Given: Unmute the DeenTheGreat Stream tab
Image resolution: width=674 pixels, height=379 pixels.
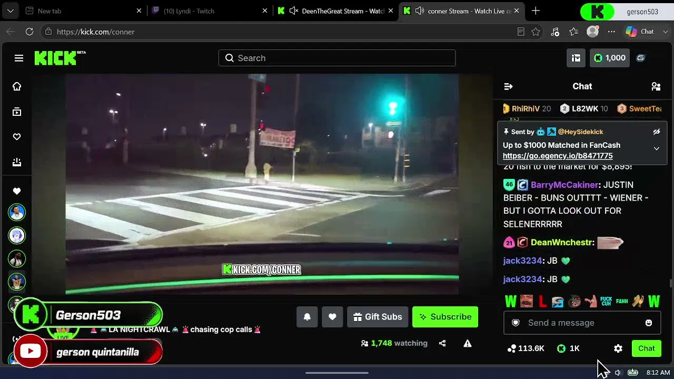Looking at the screenshot, I should click(294, 11).
